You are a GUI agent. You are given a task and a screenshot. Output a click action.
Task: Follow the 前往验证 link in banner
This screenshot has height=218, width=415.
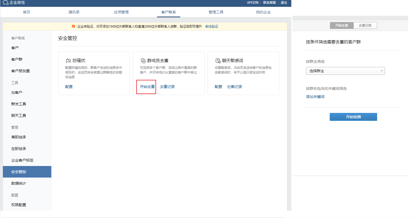(x=212, y=27)
